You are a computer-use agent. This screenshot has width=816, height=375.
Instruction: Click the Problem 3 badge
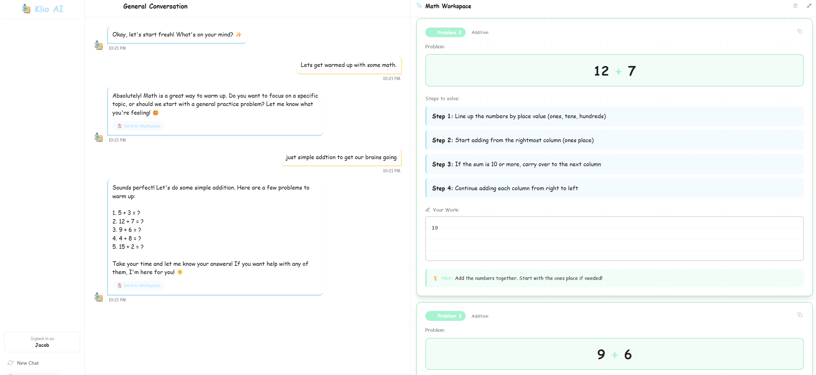pyautogui.click(x=445, y=316)
